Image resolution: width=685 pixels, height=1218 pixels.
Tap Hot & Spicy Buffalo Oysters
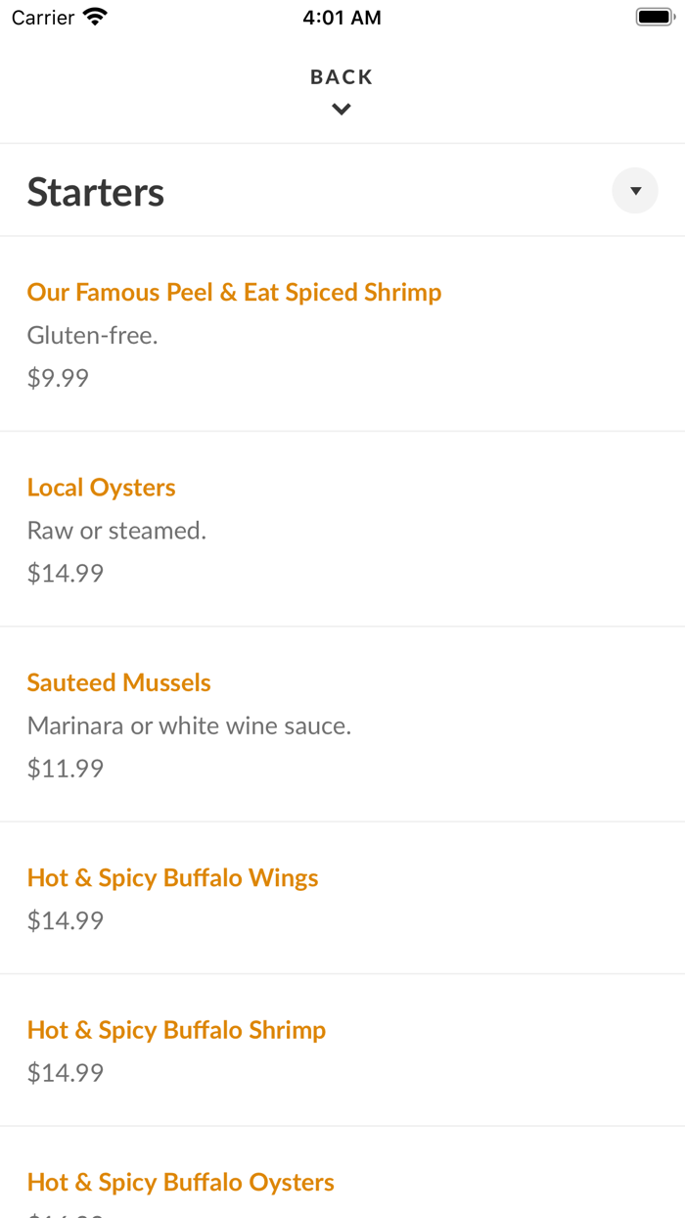(x=181, y=1182)
